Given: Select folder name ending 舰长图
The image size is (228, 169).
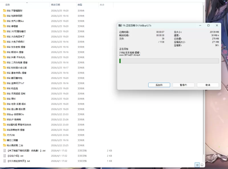Looking at the screenshot, I should click(x=16, y=109).
